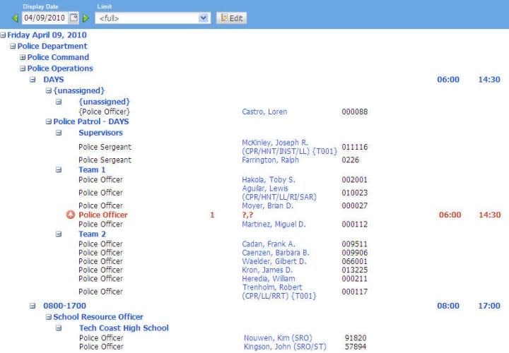Click the red alert icon beside Police Officer

70,215
